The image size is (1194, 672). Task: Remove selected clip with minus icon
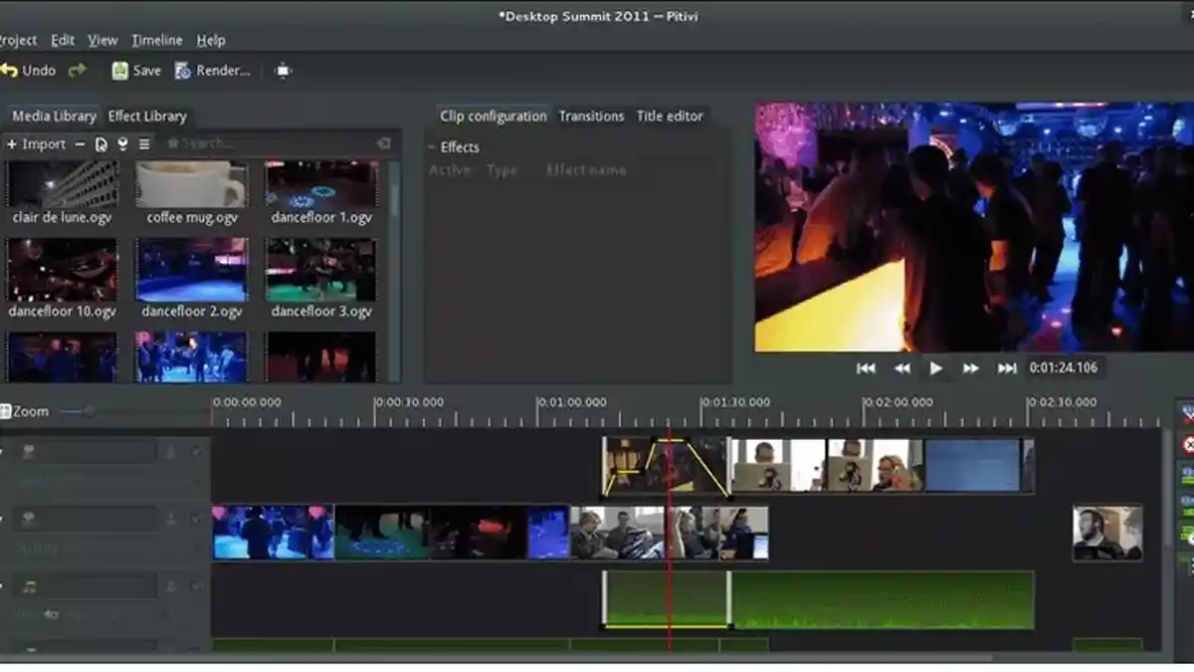click(81, 144)
